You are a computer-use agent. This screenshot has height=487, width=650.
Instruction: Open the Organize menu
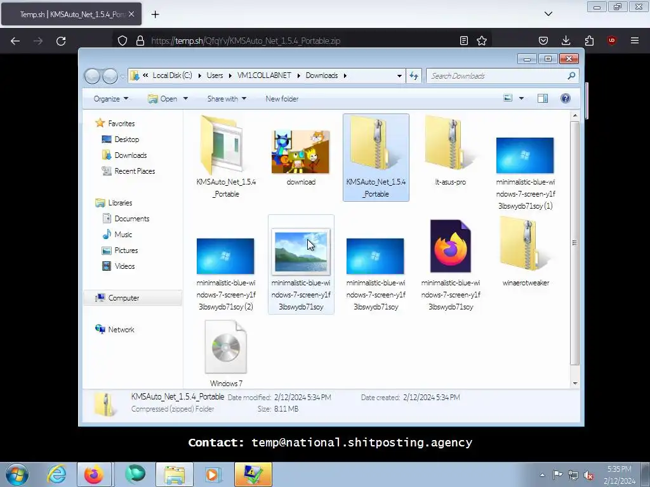coord(110,98)
